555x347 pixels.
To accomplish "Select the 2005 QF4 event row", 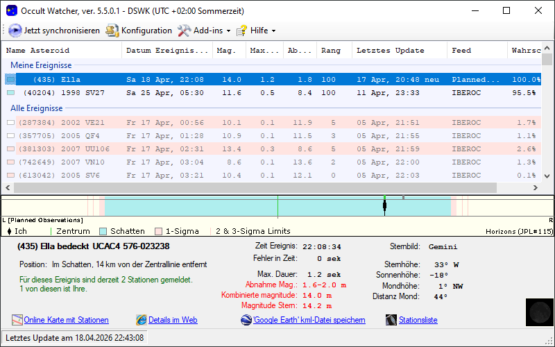I will tap(273, 135).
